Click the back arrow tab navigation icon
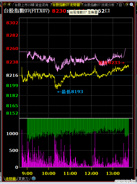Screen dimensions: 137x184 9,5
